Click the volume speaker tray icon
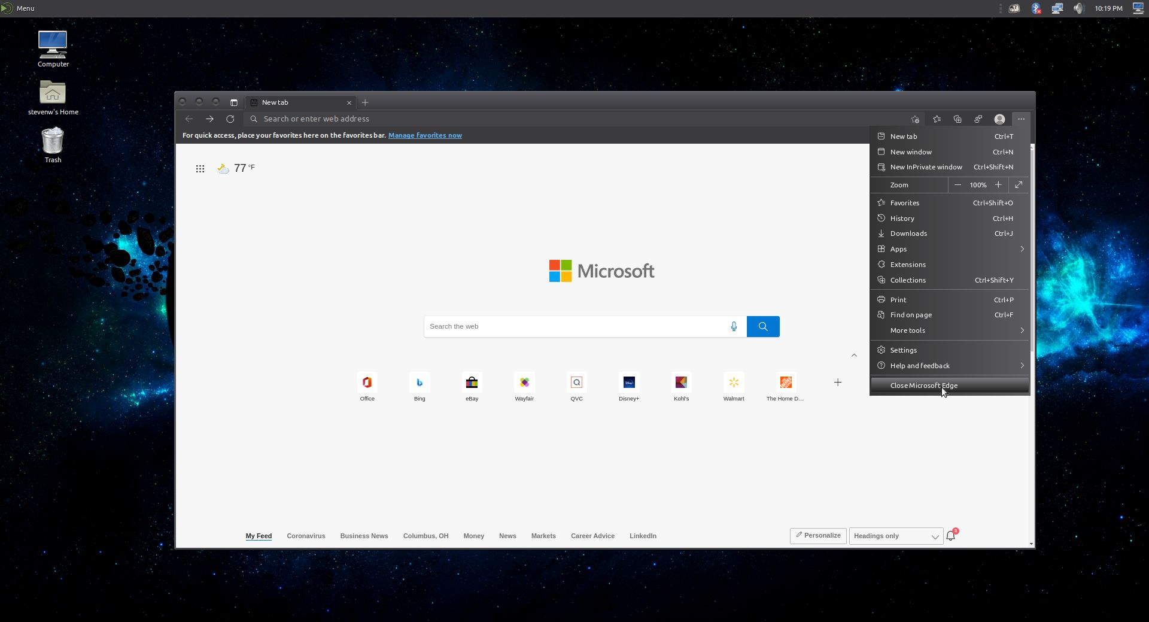Viewport: 1149px width, 622px height. pos(1078,8)
